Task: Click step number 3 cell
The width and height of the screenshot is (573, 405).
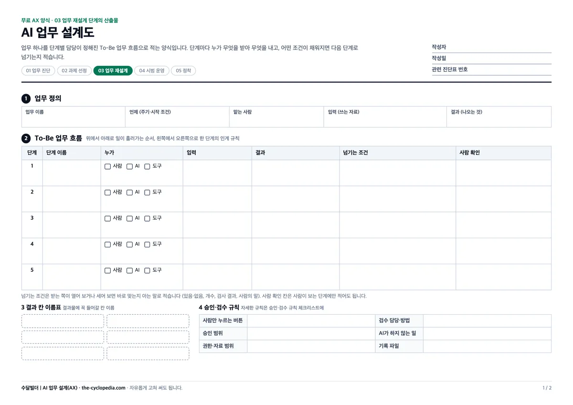Action: click(x=32, y=225)
